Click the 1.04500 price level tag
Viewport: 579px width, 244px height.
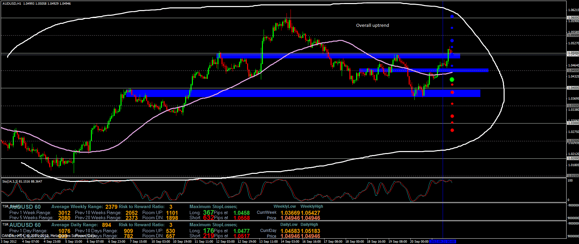[573, 70]
